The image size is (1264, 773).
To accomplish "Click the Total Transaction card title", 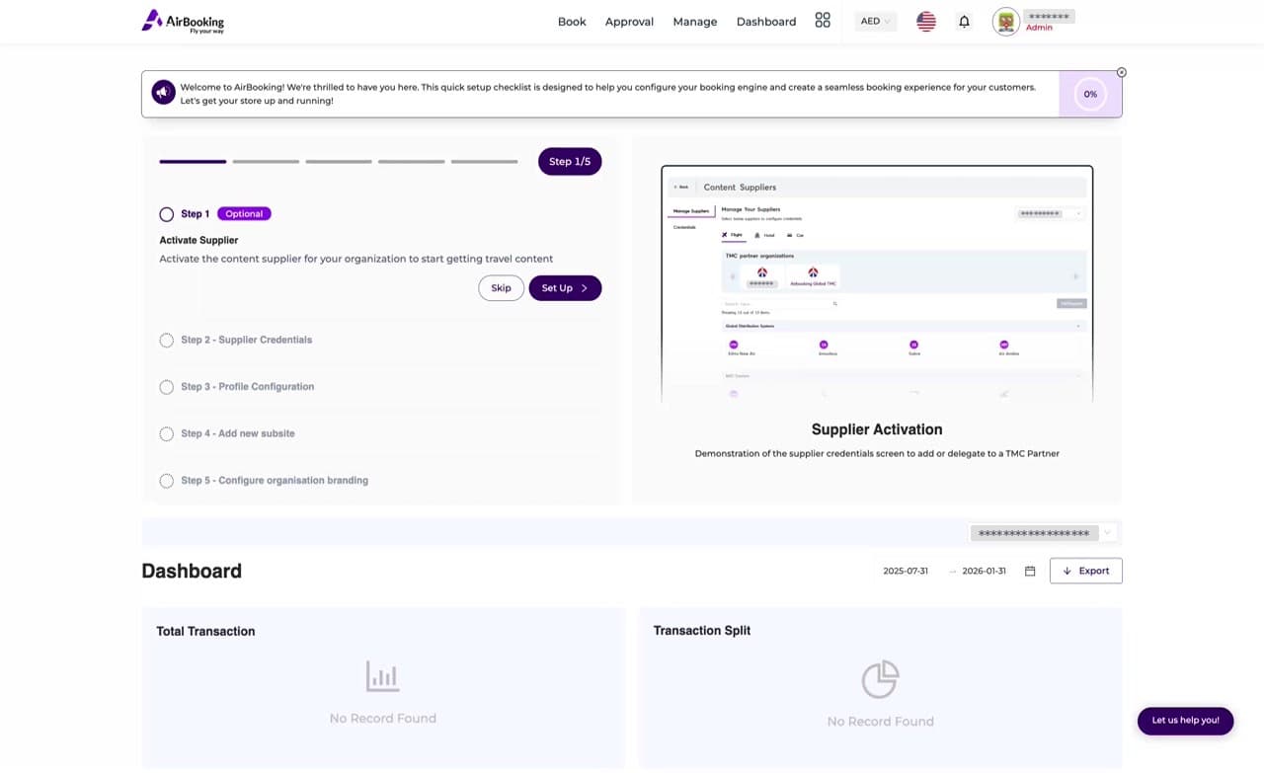I will pyautogui.click(x=205, y=632).
